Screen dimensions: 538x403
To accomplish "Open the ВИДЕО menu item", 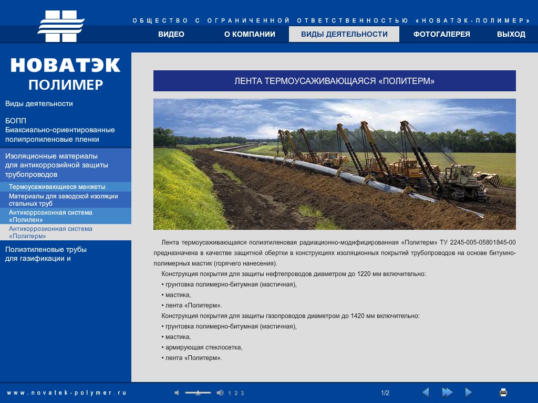I will [171, 34].
